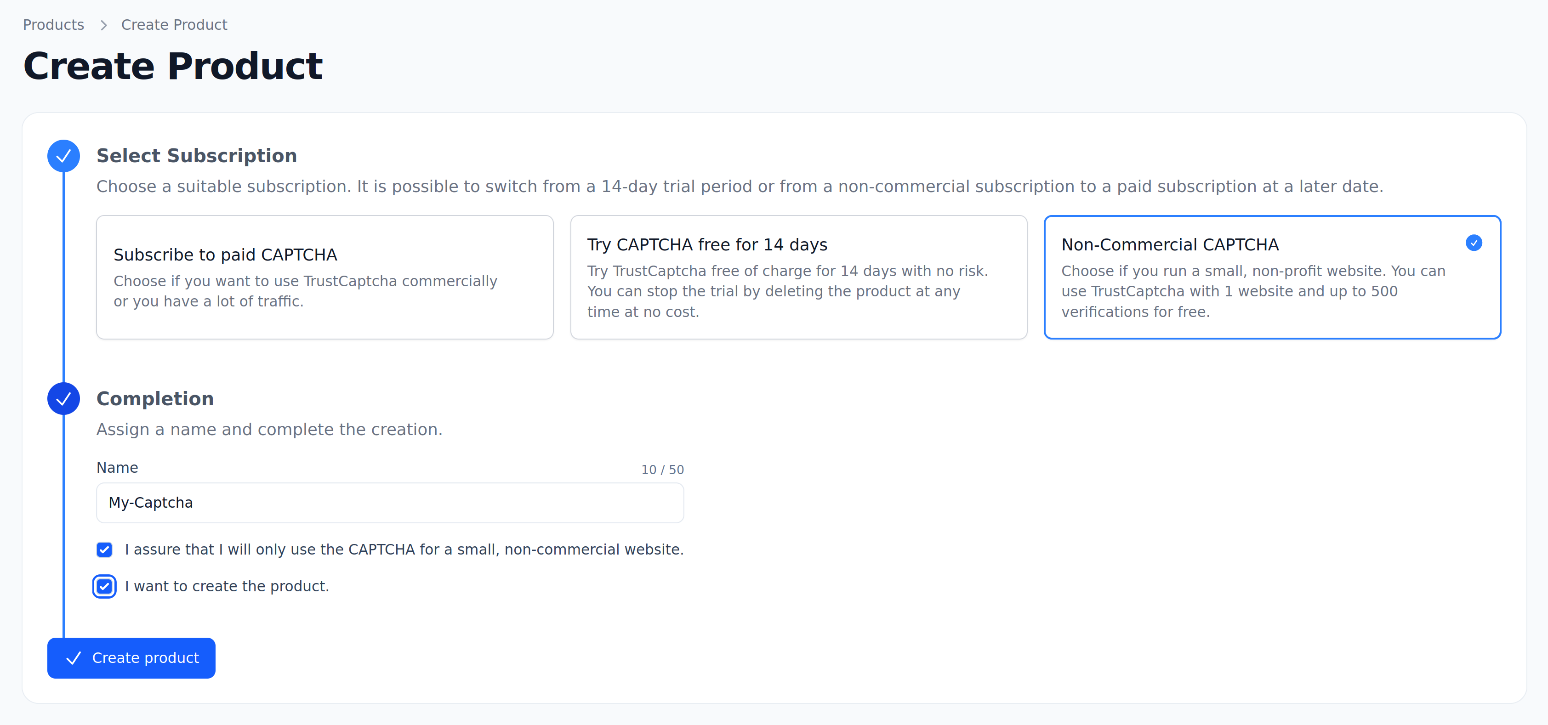Select the Try CAPTCHA free for 14 days card

[x=799, y=277]
